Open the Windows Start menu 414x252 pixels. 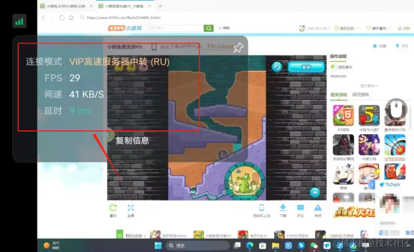(158, 245)
